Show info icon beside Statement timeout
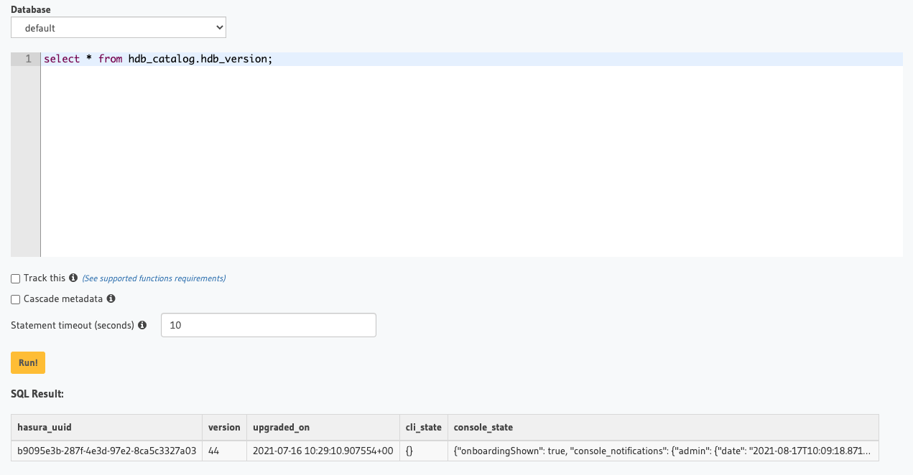913x475 pixels. [x=142, y=325]
